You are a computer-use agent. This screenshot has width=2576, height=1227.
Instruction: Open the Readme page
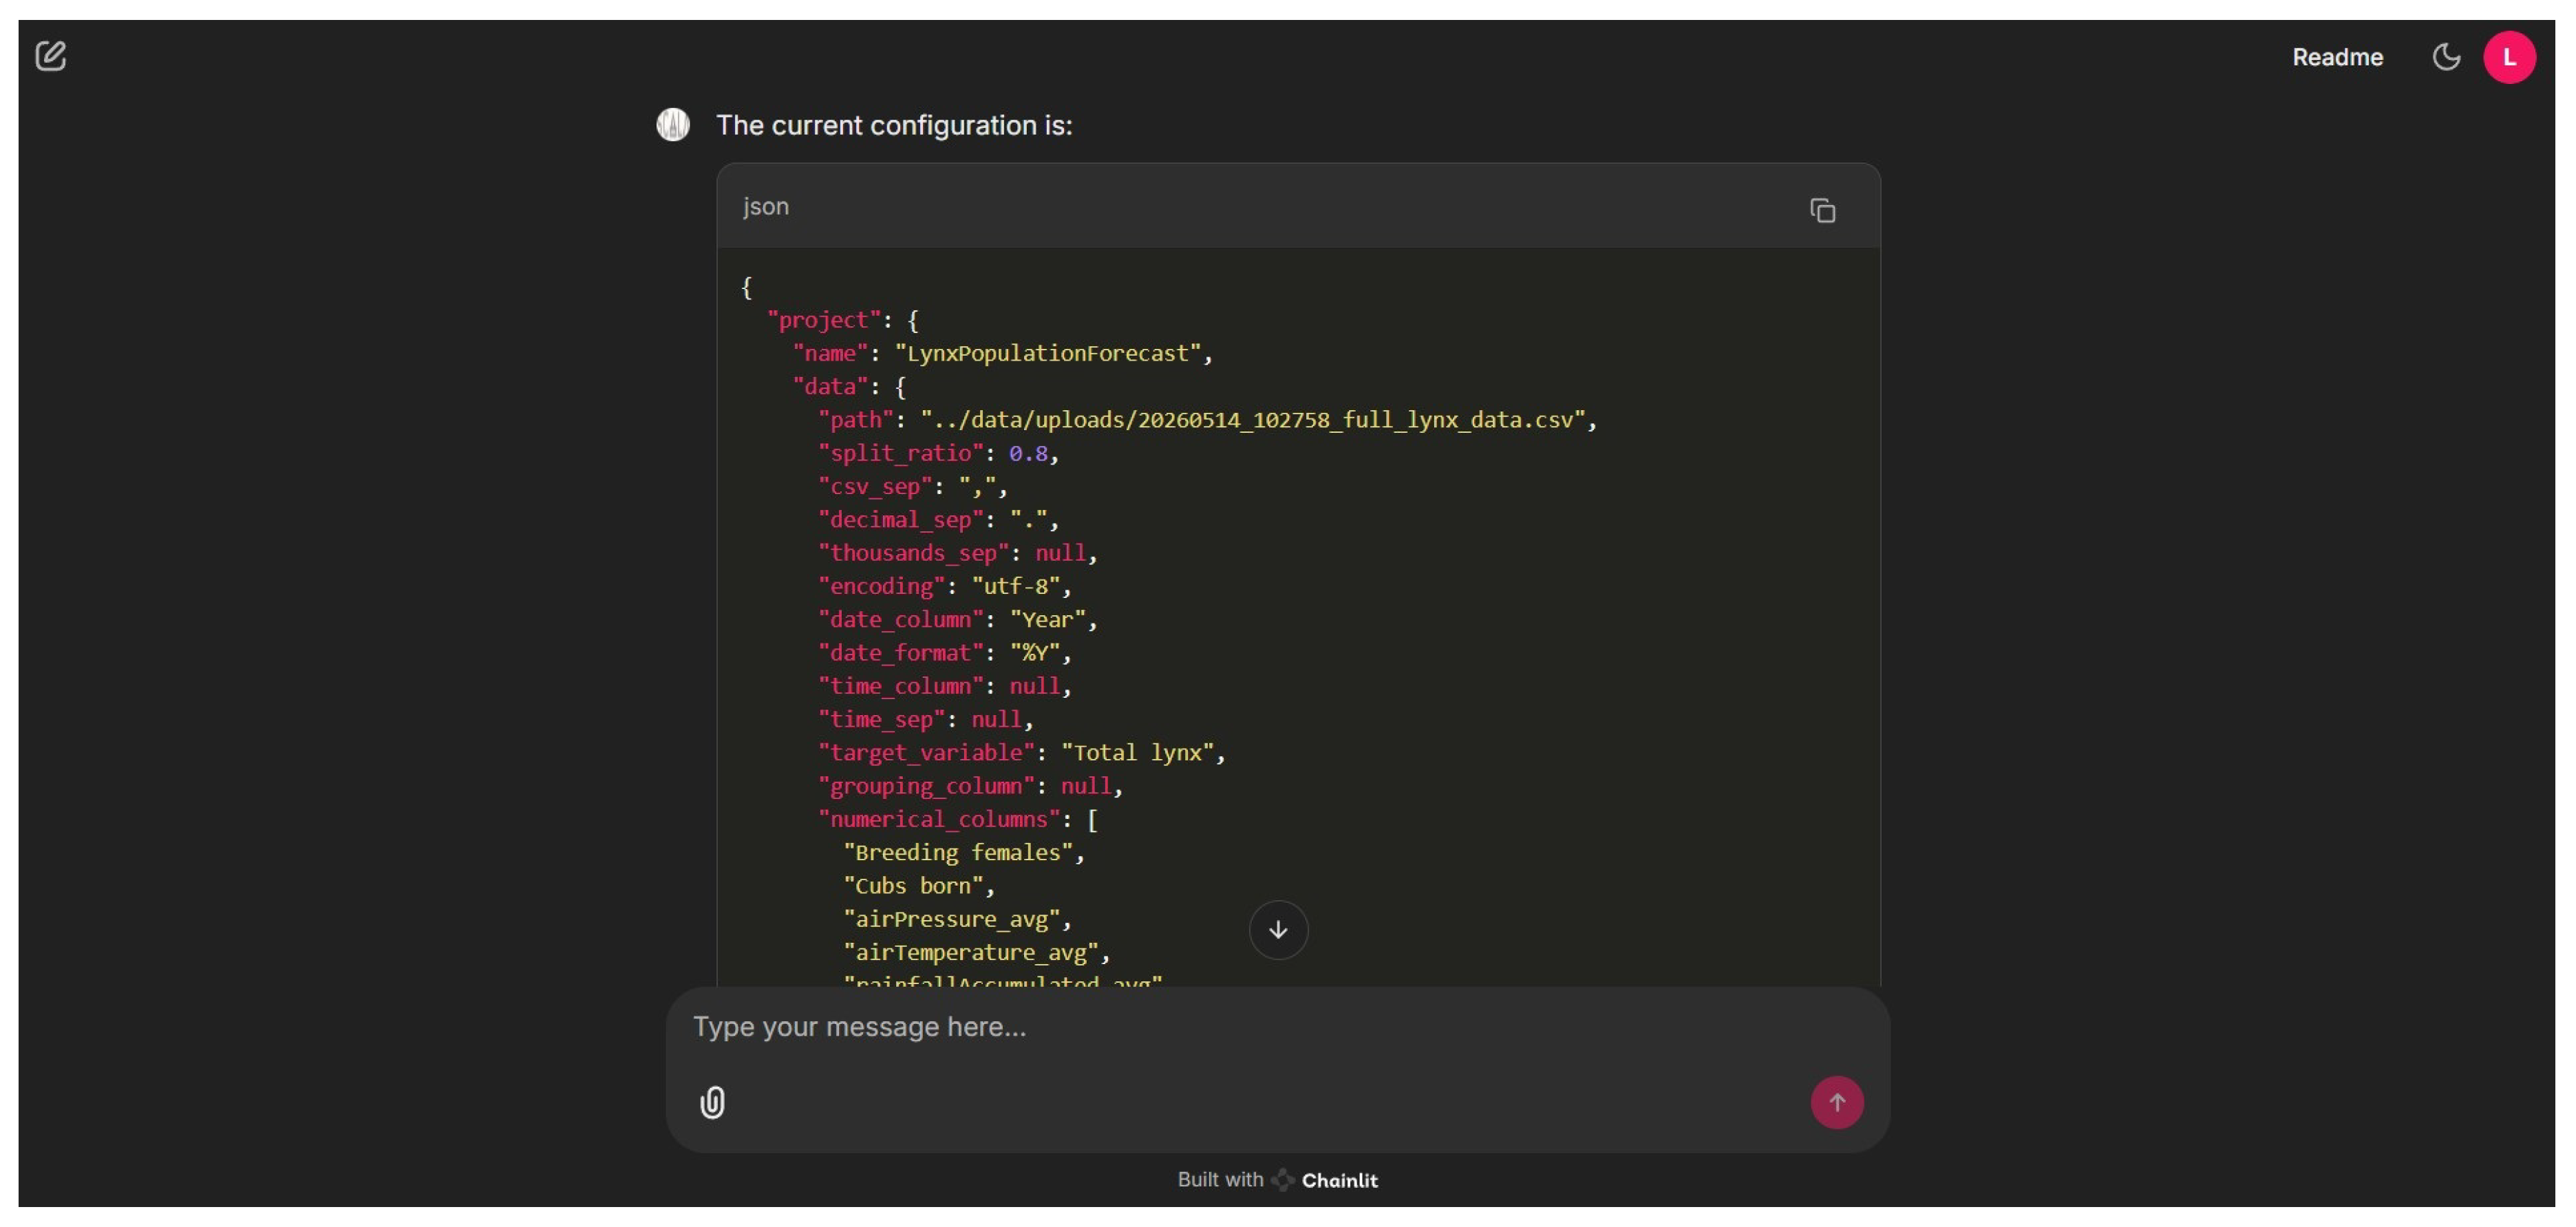[2337, 57]
